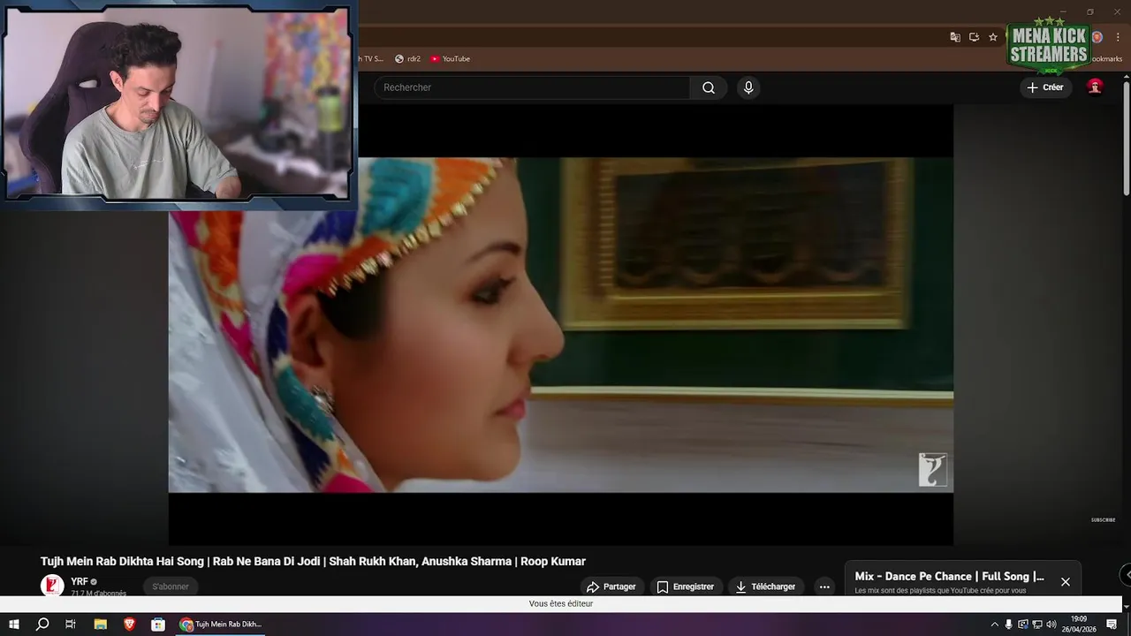Toggle the S'abonner subscribe button
Screen dimensions: 1131x636
tap(171, 587)
